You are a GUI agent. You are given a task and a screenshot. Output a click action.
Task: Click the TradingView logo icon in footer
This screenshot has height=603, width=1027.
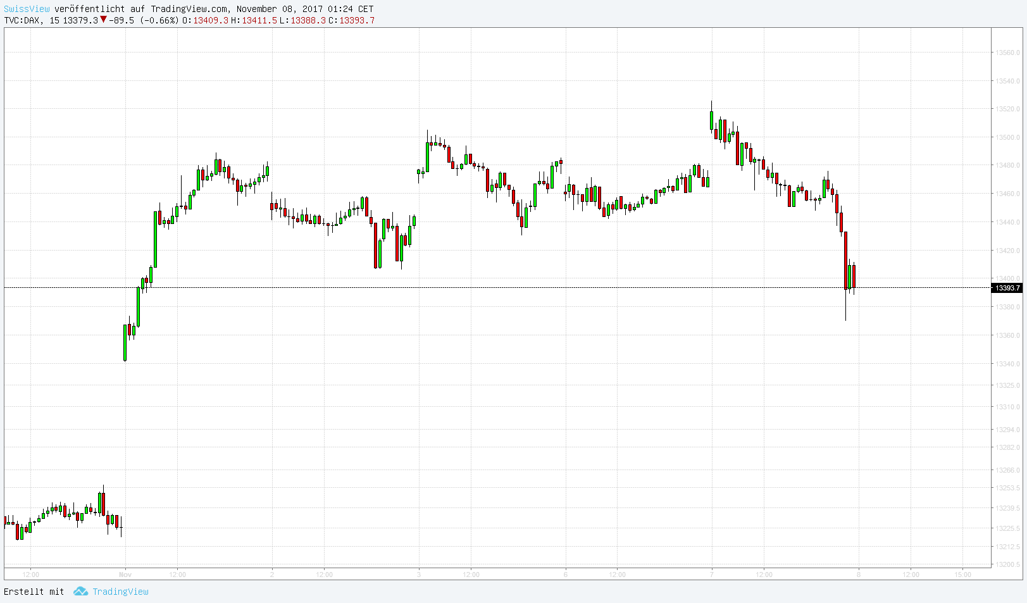[80, 591]
